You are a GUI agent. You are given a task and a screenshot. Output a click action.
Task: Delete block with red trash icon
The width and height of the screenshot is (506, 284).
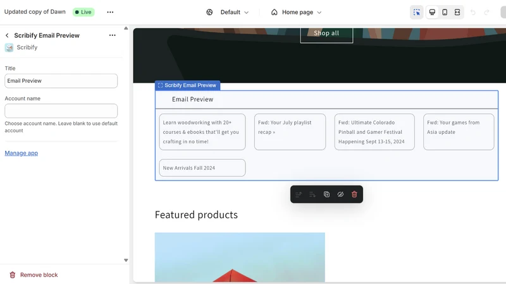(x=354, y=194)
